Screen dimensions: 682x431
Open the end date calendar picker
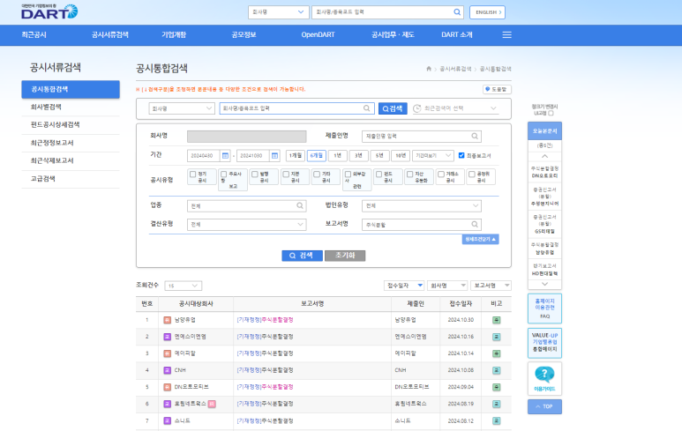pyautogui.click(x=274, y=155)
